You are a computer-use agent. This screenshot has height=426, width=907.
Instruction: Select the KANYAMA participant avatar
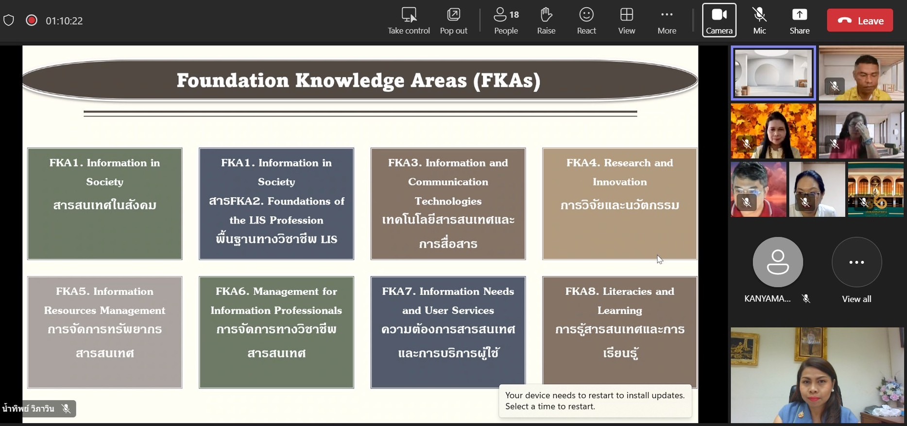tap(777, 262)
